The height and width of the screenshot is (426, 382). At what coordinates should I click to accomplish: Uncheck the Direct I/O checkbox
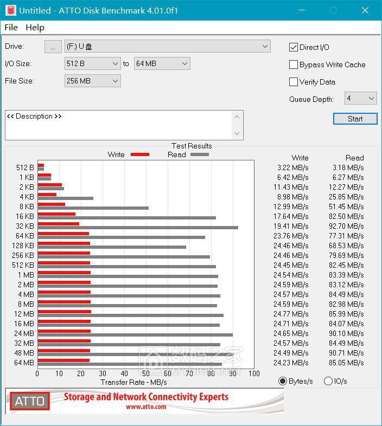pyautogui.click(x=294, y=47)
